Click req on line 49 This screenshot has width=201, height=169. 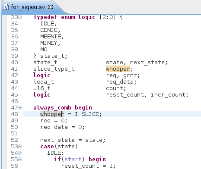coord(45,121)
